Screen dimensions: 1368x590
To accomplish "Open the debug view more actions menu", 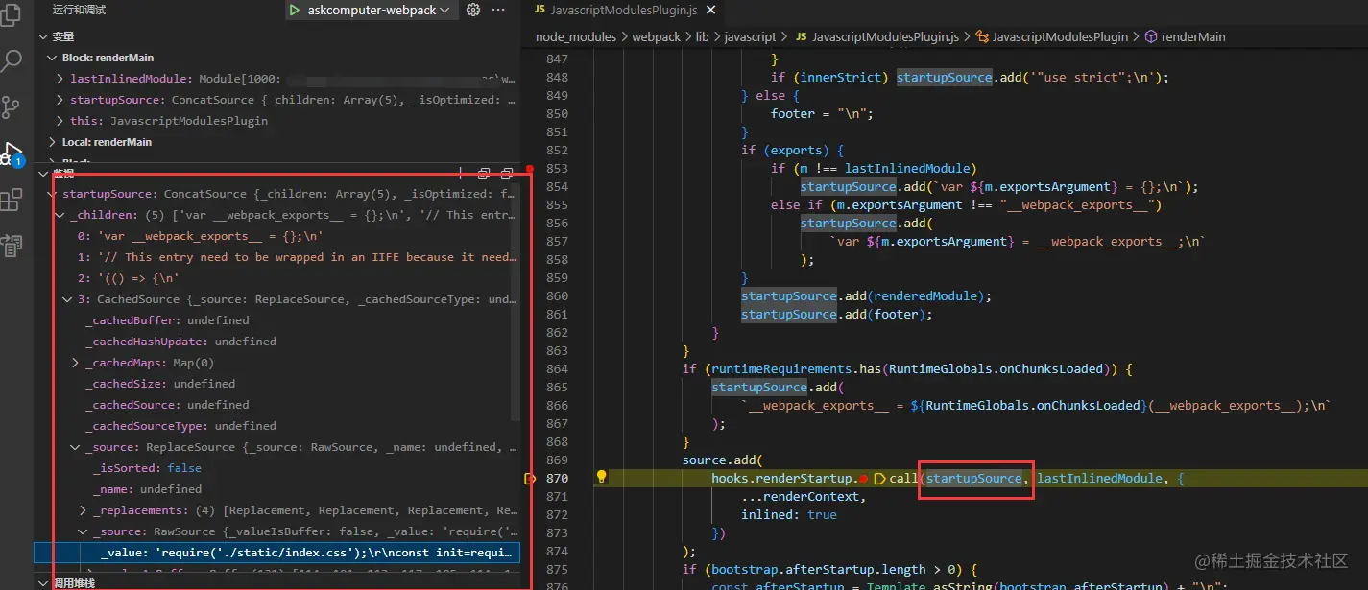I will point(498,10).
